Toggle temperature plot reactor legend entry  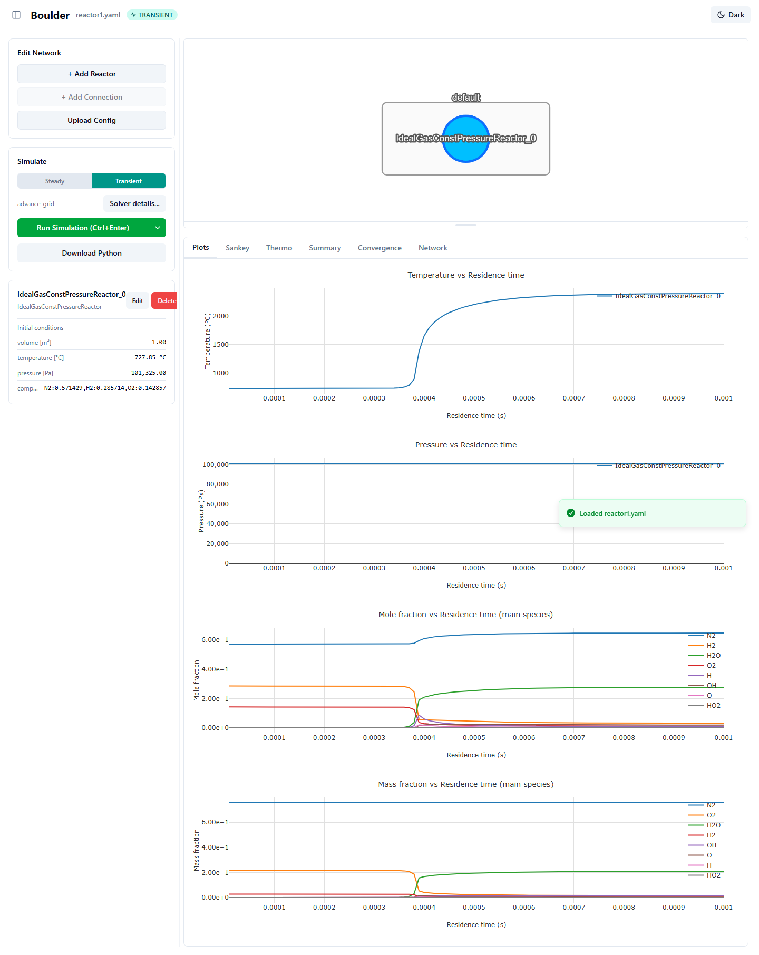tap(658, 296)
